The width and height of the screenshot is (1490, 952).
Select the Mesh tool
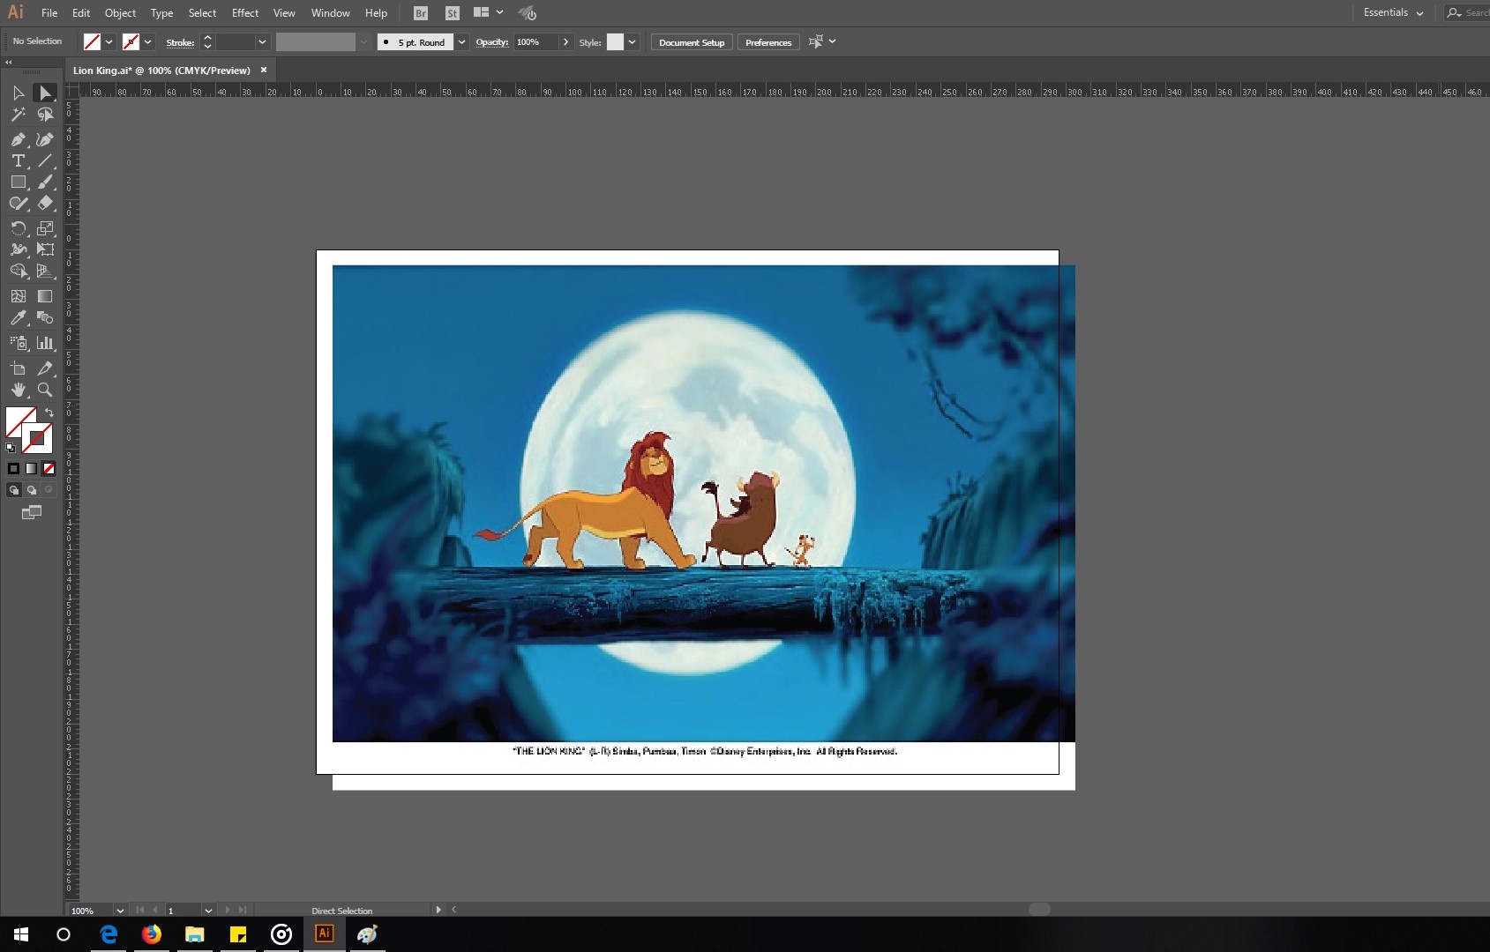click(x=19, y=296)
